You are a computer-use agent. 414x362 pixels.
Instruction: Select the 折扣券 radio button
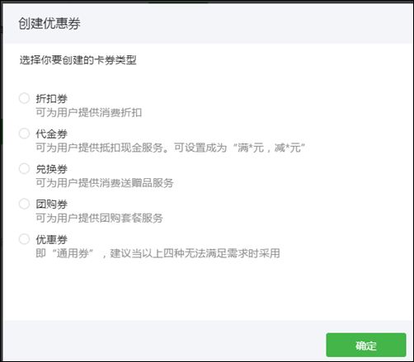pos(24,98)
